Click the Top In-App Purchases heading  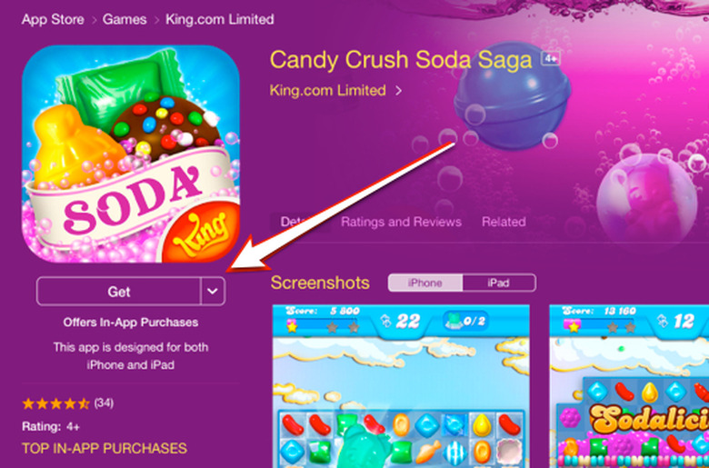click(x=105, y=449)
